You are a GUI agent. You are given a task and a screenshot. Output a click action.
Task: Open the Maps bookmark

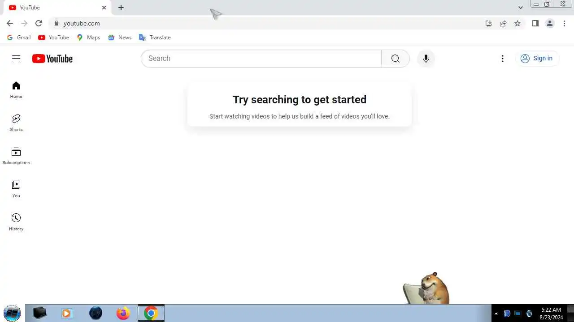[88, 38]
